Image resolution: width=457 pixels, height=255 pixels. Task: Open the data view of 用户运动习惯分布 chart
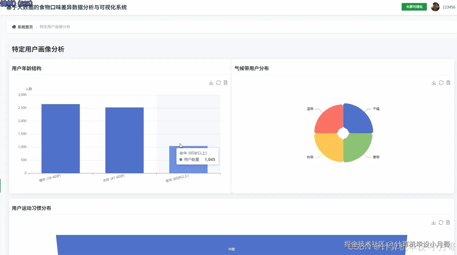point(448,223)
